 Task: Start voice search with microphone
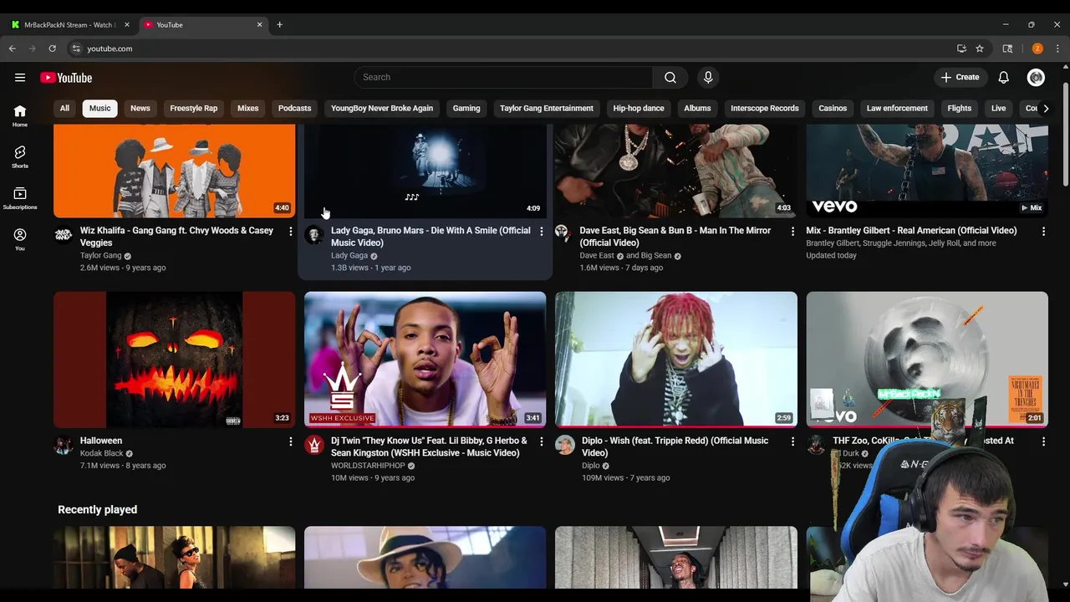[x=708, y=78]
